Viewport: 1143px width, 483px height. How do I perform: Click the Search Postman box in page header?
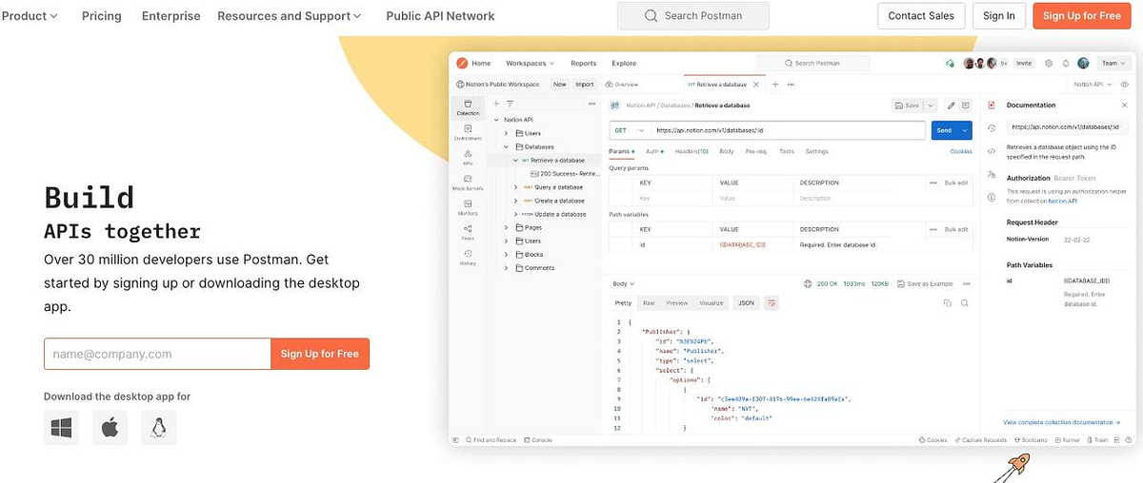[693, 16]
